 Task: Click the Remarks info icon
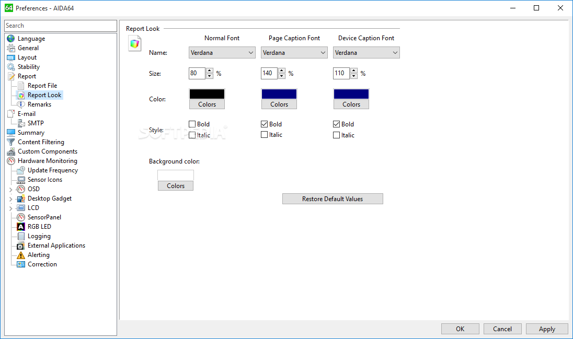pos(21,104)
